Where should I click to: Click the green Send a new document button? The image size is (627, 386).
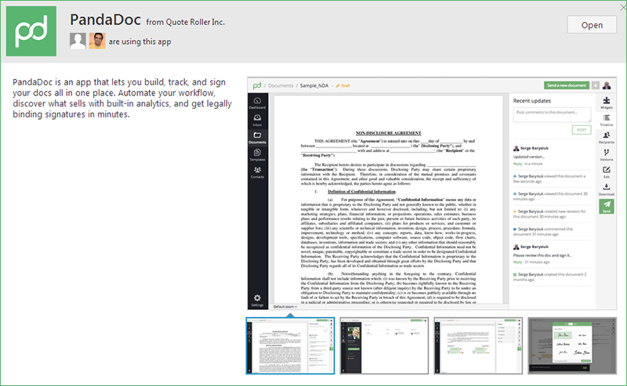tap(567, 85)
